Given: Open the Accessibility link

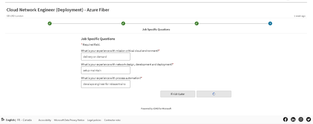Looking at the screenshot, I should coord(45,120).
